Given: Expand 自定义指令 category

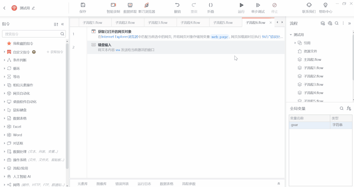Looking at the screenshot, I should [4, 52].
